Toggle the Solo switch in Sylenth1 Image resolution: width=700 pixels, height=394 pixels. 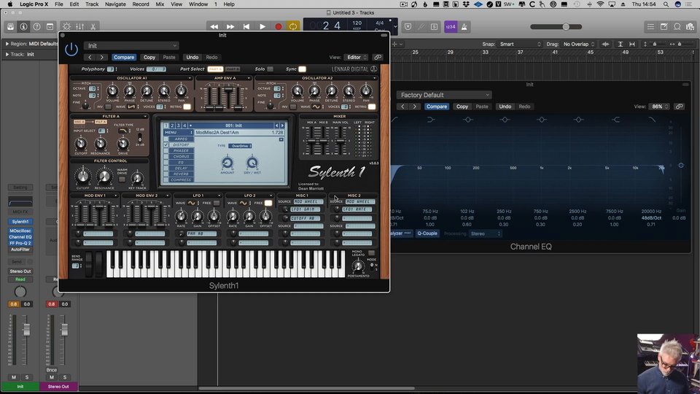click(270, 69)
